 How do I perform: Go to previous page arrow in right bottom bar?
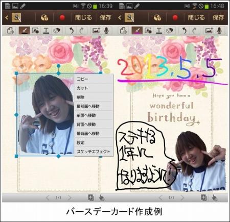(x=160, y=198)
